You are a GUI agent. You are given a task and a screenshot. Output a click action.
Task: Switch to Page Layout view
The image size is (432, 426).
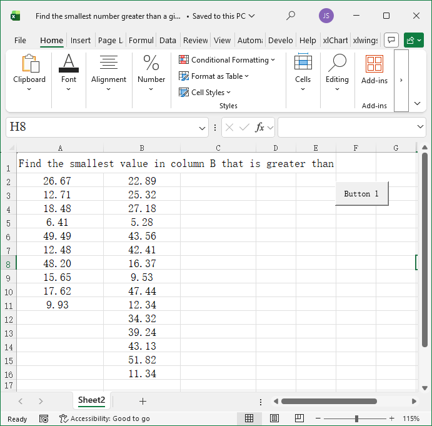point(274,418)
